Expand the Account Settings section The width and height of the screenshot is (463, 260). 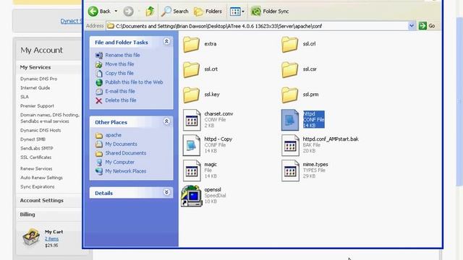tap(42, 201)
